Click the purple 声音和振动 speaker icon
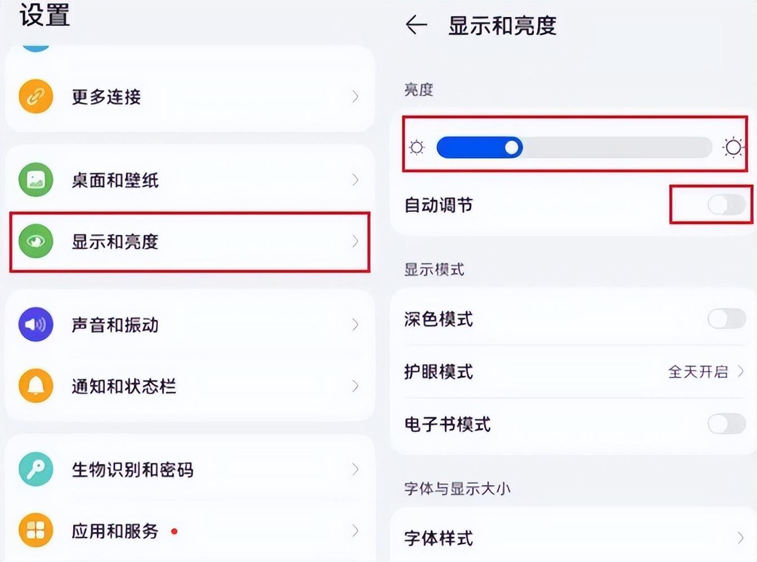 [35, 324]
